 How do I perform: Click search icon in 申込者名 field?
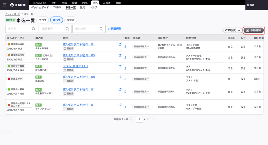point(101,29)
